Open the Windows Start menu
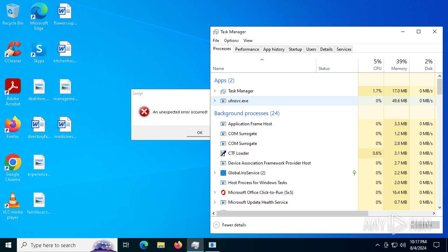 pos(8,245)
